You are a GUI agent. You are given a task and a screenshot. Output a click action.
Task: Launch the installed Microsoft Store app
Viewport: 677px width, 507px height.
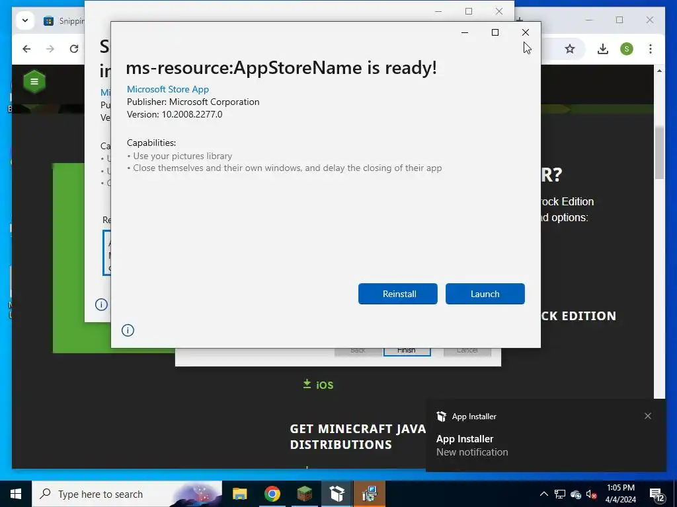[485, 294]
